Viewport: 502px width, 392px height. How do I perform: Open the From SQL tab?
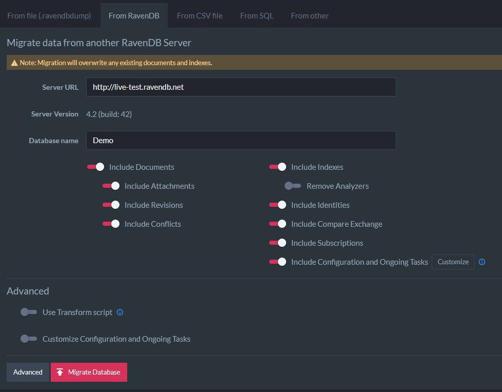257,16
